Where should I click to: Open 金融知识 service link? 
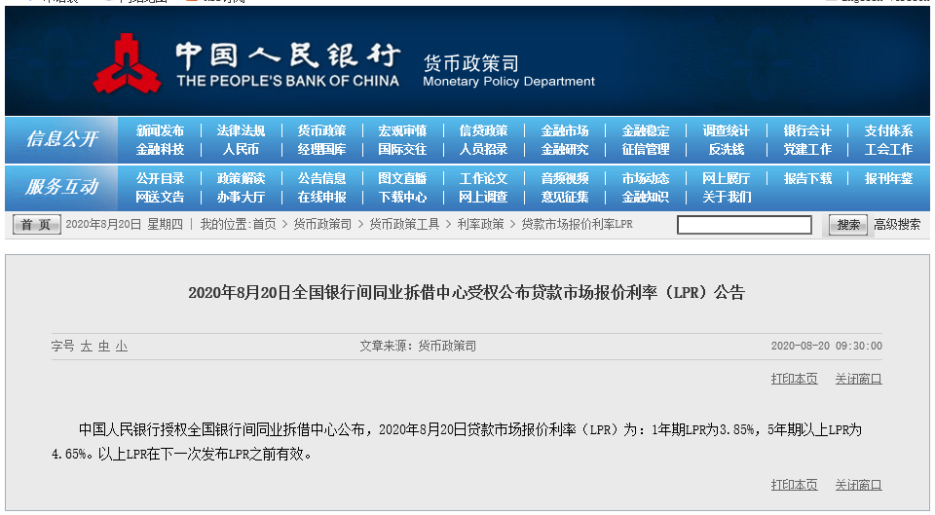[x=646, y=197]
